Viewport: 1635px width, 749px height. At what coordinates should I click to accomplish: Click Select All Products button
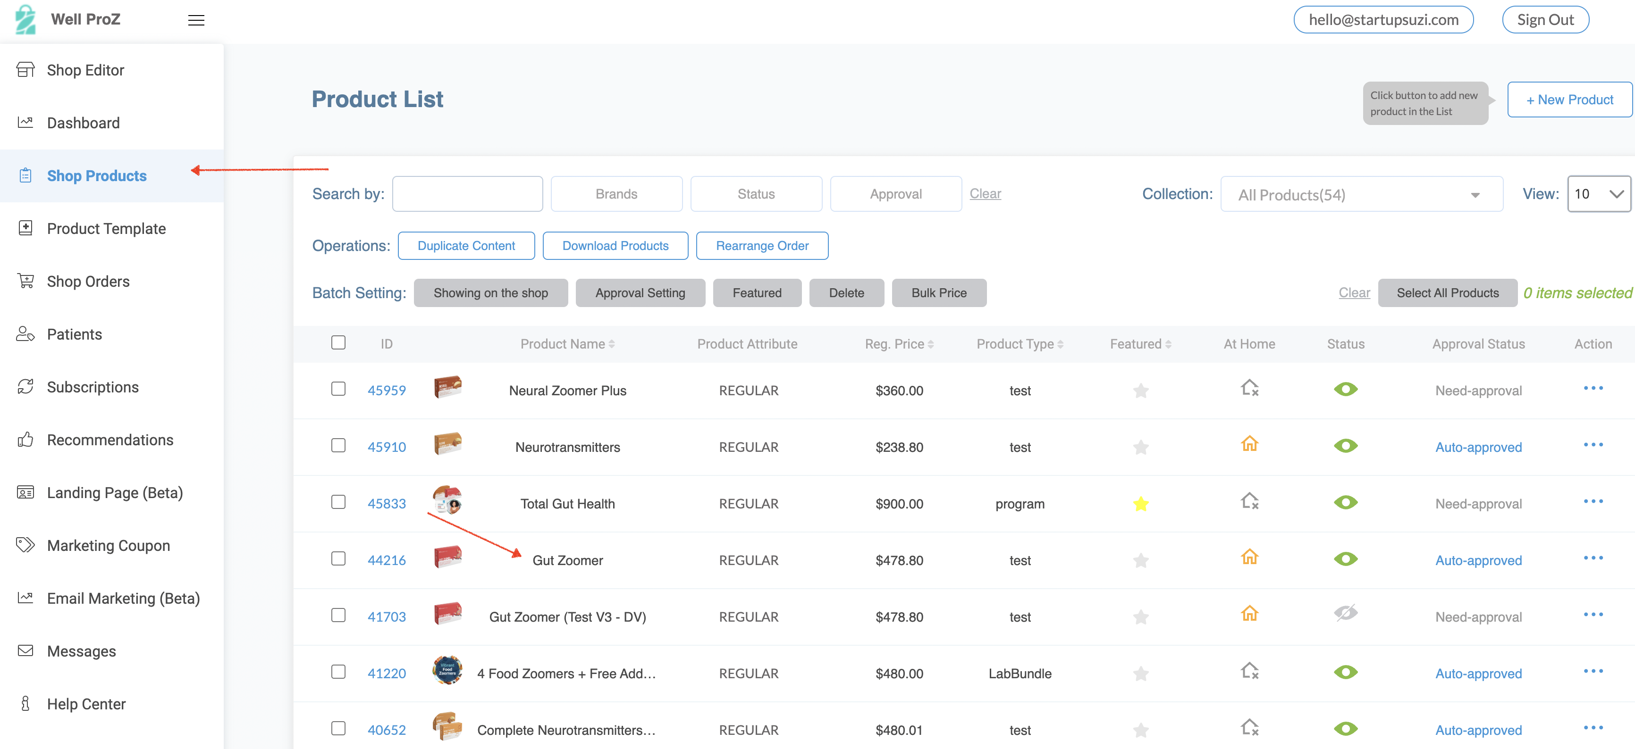tap(1447, 293)
